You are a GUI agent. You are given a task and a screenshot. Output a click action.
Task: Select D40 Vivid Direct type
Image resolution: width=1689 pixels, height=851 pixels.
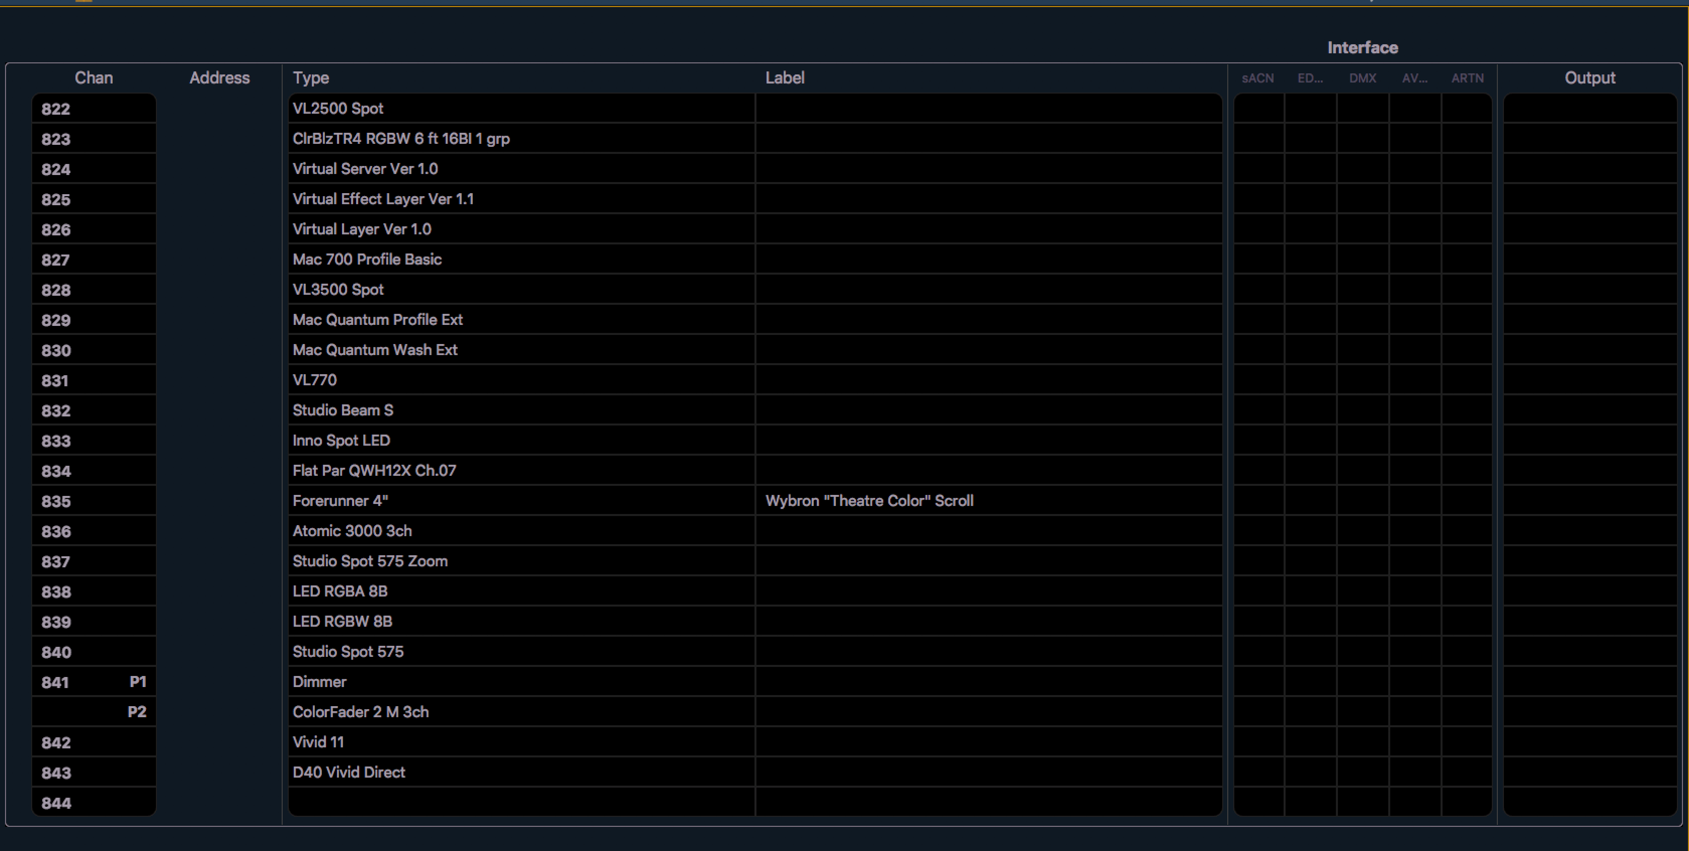click(521, 773)
